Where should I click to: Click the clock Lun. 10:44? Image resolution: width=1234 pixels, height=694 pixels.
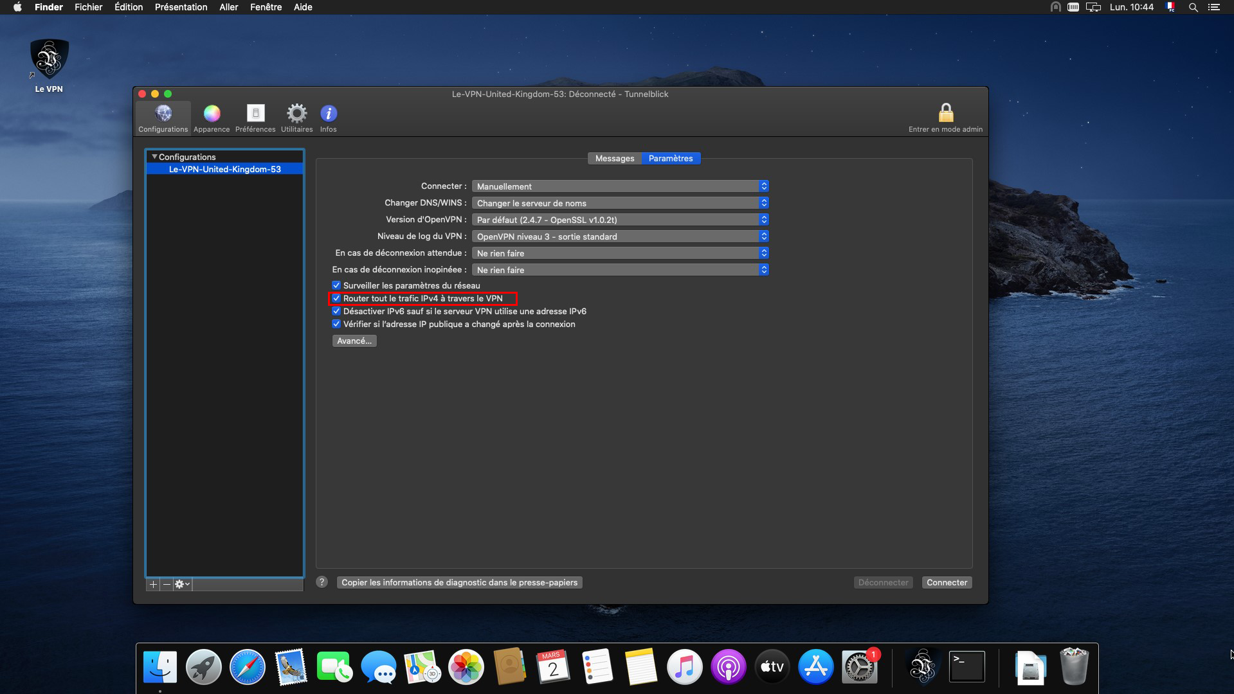tap(1131, 7)
